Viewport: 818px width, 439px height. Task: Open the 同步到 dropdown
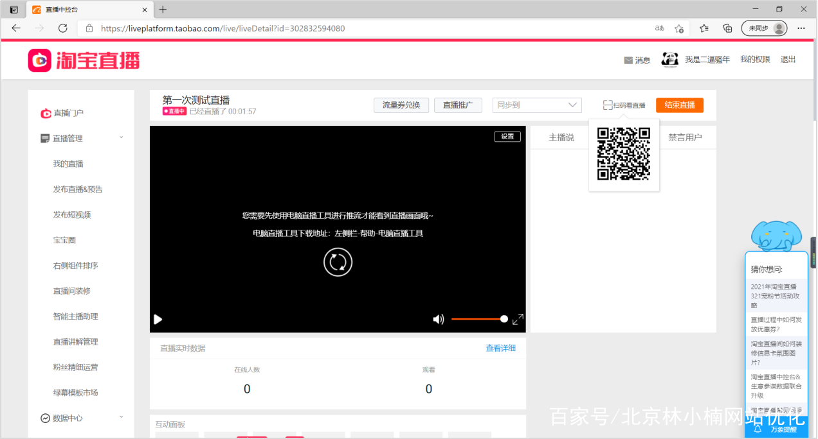[537, 105]
